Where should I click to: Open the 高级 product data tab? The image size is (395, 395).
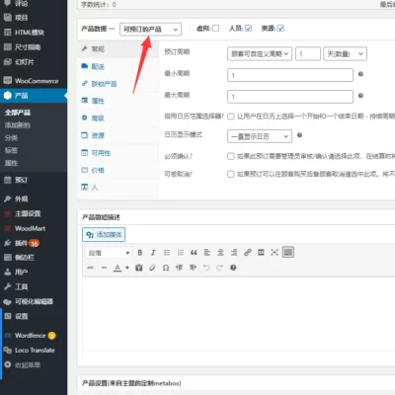[x=118, y=118]
